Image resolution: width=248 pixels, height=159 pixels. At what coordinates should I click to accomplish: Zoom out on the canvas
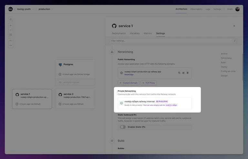pyautogui.click(x=11, y=30)
